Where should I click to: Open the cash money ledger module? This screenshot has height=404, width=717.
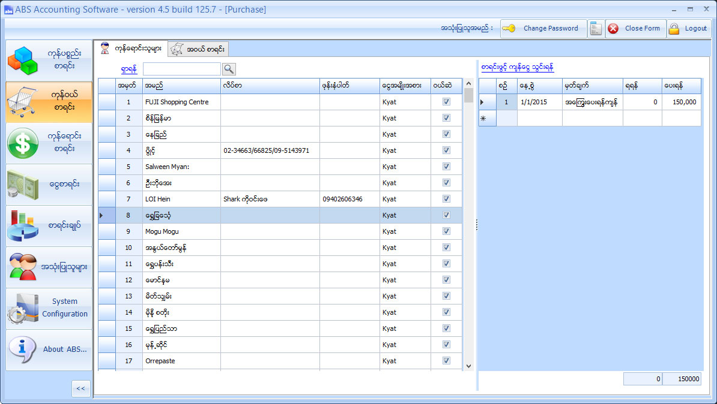click(x=49, y=185)
